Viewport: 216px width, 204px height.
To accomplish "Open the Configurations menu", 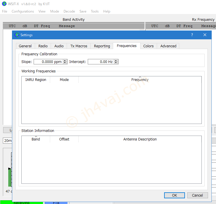I will [23, 11].
